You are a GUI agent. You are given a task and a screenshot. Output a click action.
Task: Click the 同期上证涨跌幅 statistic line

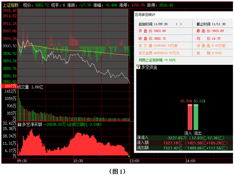click(157, 60)
